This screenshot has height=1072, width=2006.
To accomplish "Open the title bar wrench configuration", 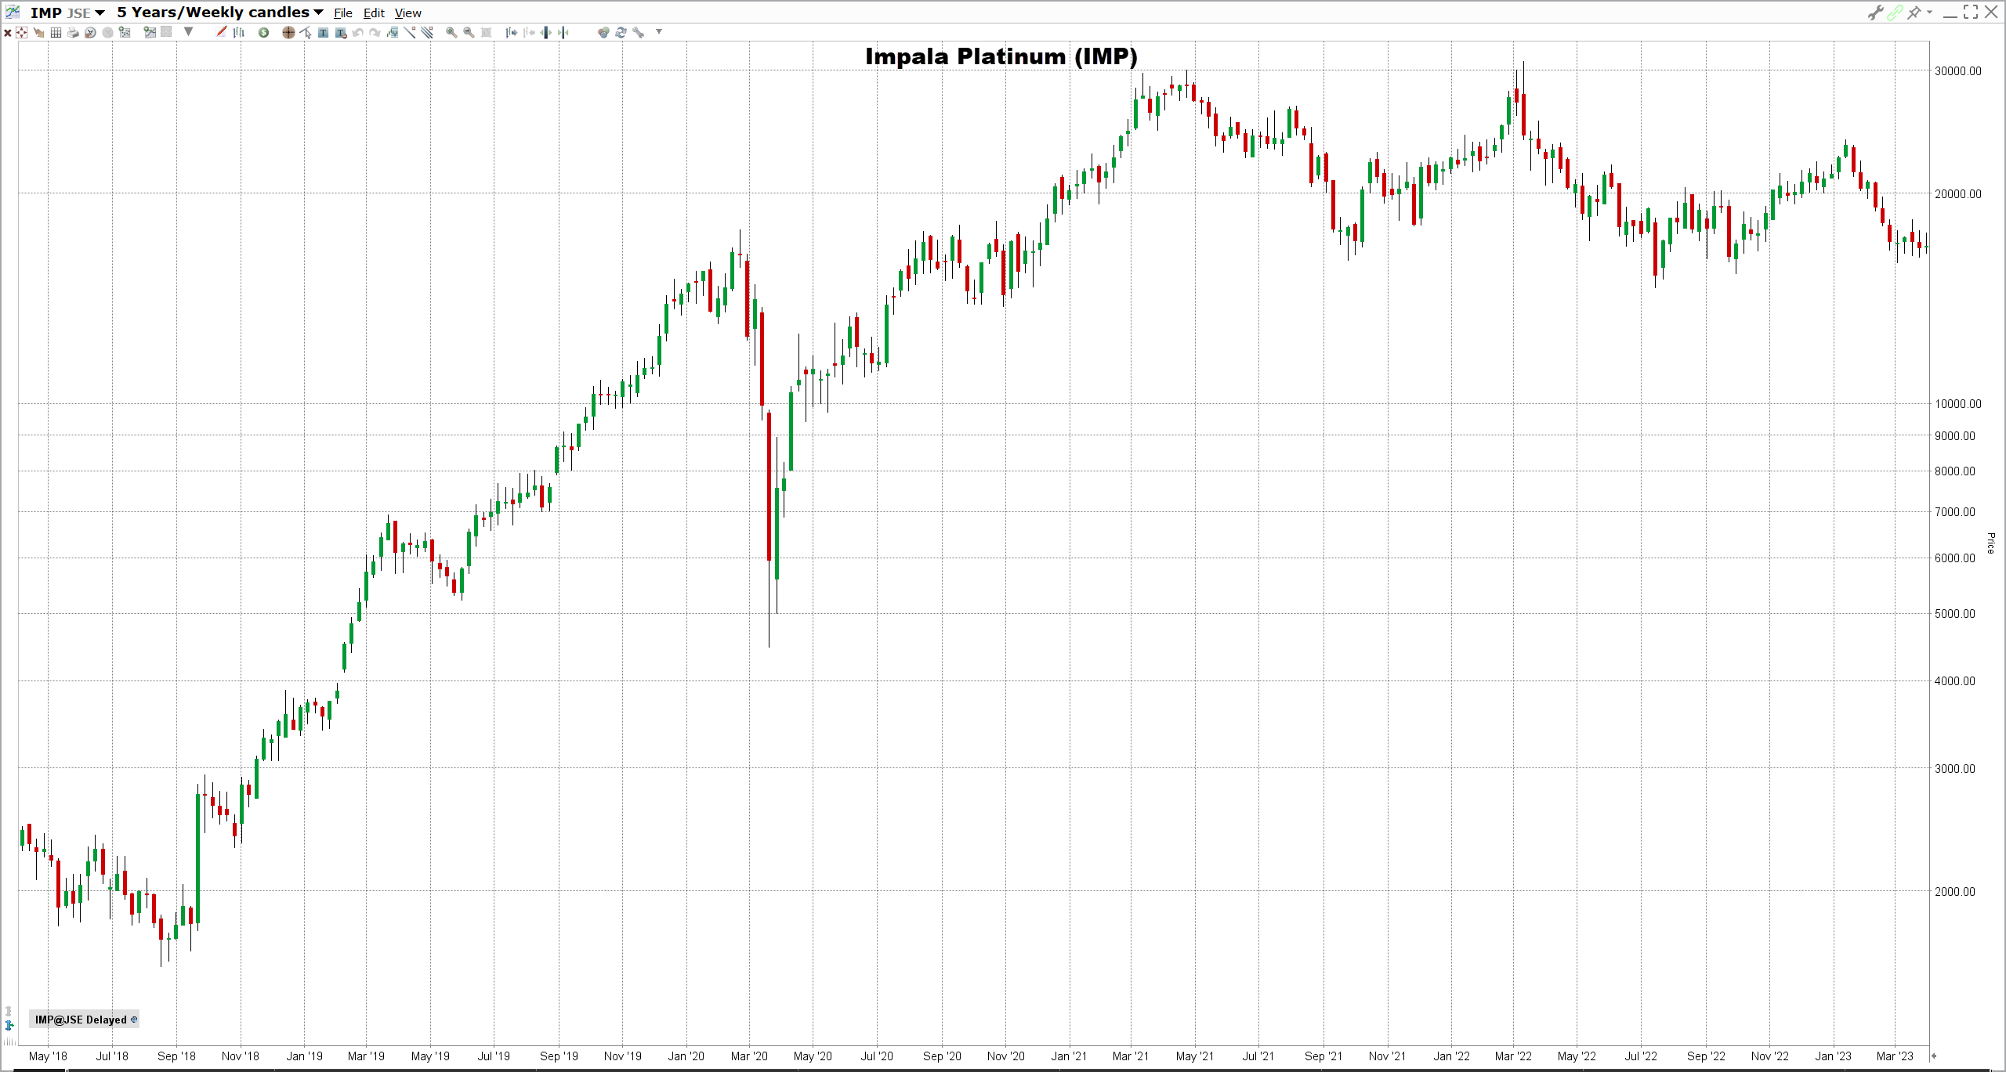I will (1876, 13).
